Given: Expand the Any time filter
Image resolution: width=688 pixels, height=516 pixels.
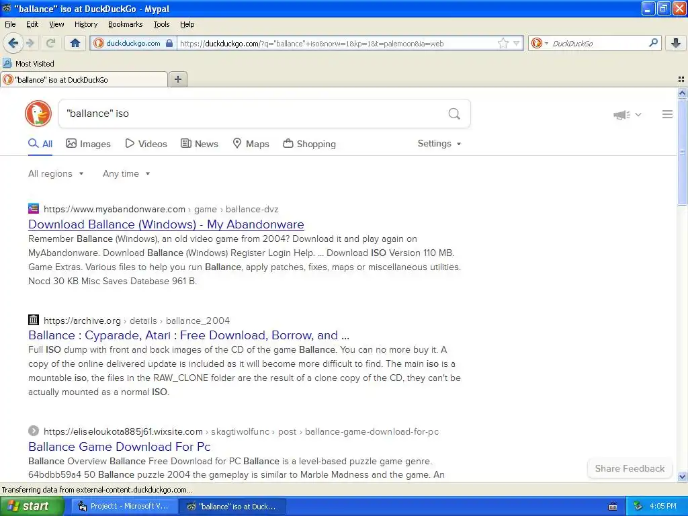Looking at the screenshot, I should tap(126, 174).
